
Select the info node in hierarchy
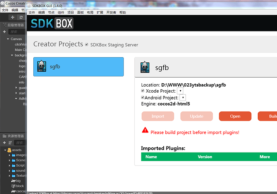click(x=22, y=82)
